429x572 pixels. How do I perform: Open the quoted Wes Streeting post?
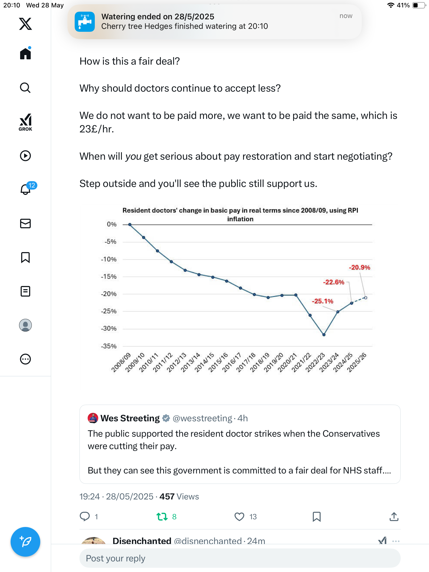240,444
